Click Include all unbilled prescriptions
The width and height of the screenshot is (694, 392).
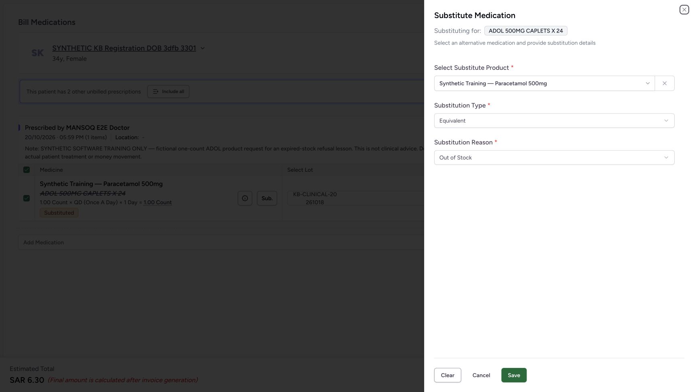point(168,91)
